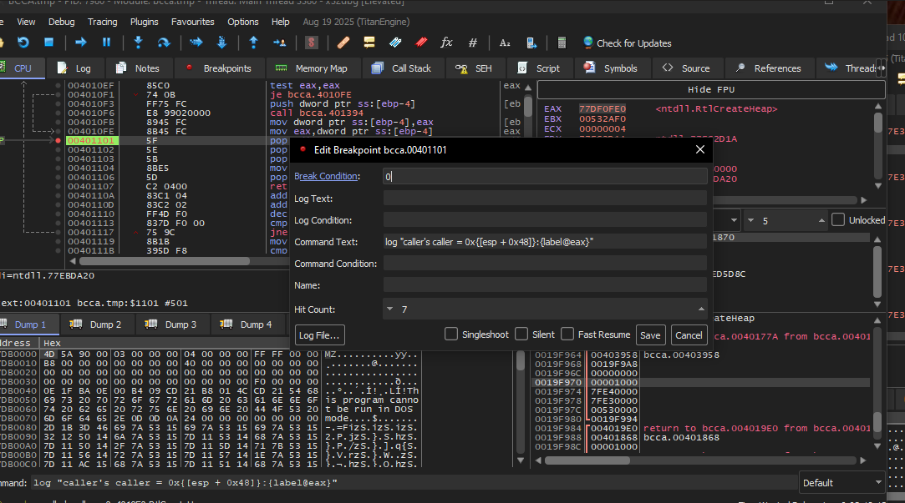Click the down arrow beside value 5
Image resolution: width=905 pixels, height=503 pixels.
751,221
